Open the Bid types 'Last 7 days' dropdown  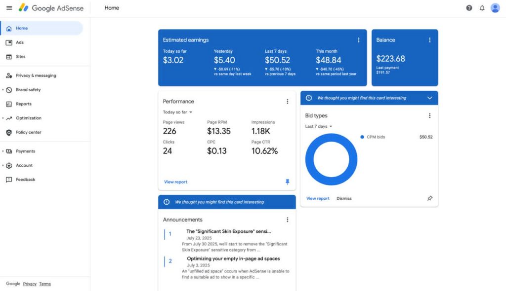319,127
